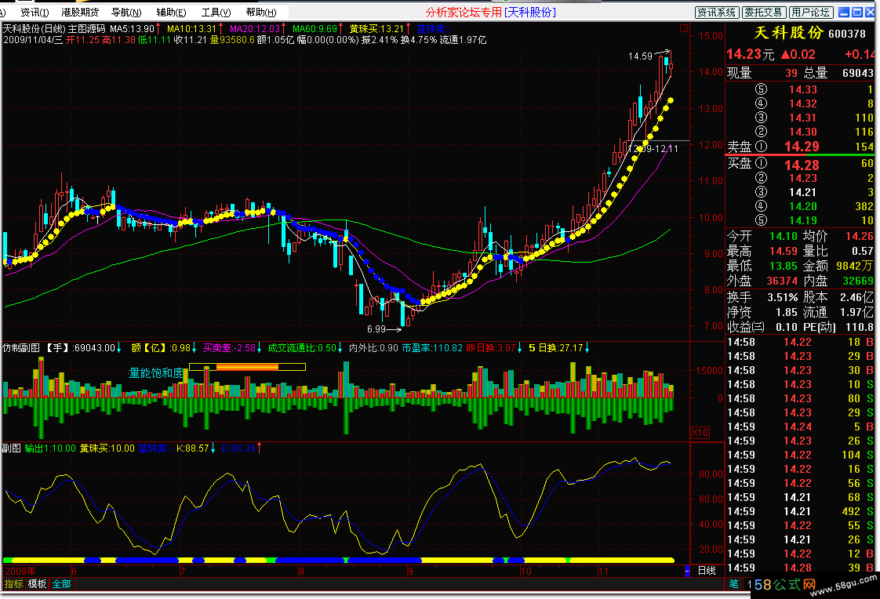Click the 80.00 oscillator axis label
This screenshot has height=599, width=880.
[x=711, y=474]
